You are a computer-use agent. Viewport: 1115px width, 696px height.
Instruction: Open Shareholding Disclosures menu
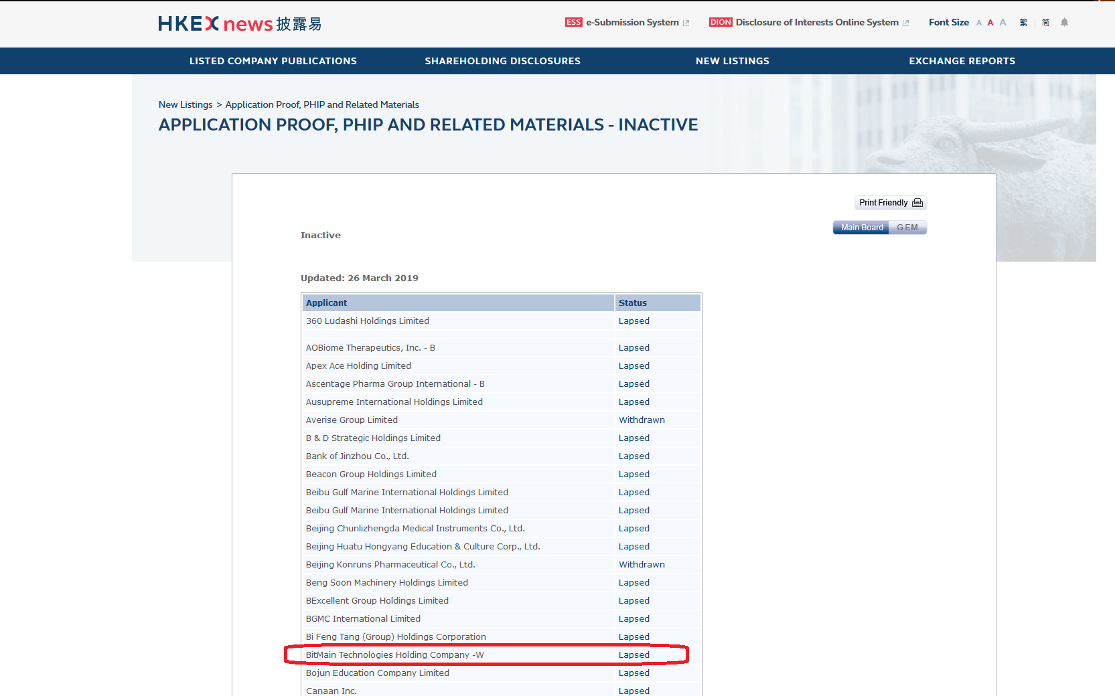503,61
